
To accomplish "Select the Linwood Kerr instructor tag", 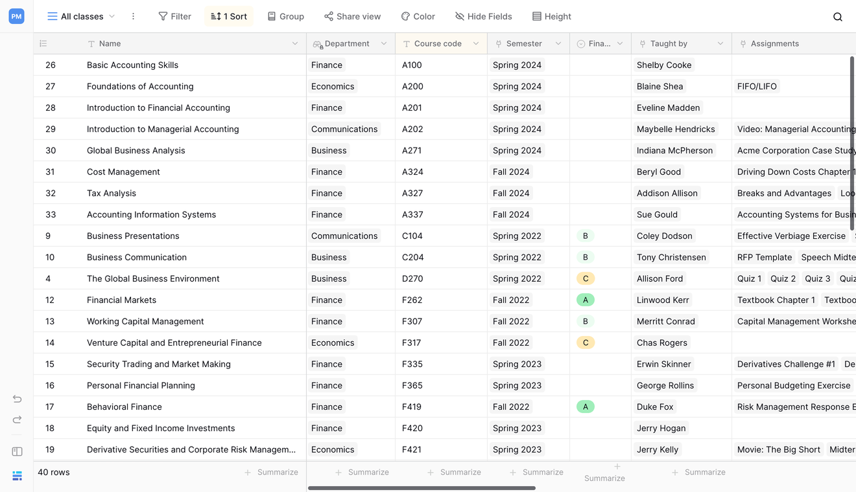I will tap(663, 300).
